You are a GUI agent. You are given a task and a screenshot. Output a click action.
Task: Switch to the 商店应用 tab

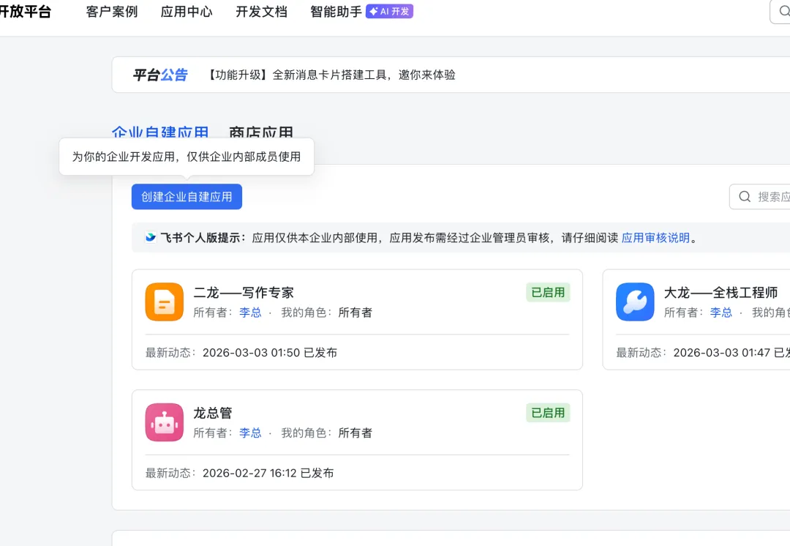tap(261, 132)
